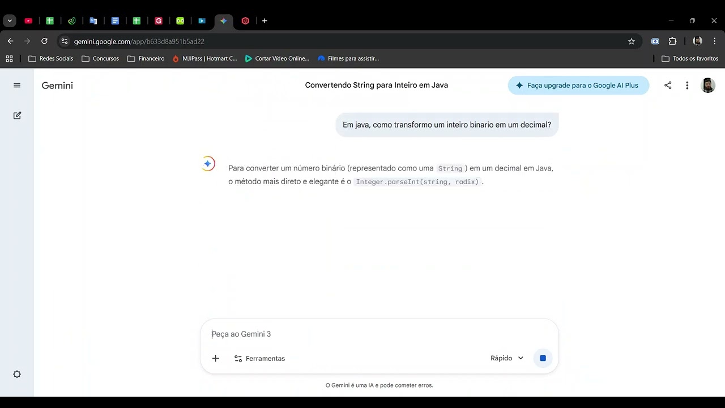Open the browser extensions puzzle icon
The image size is (725, 408).
tap(673, 41)
